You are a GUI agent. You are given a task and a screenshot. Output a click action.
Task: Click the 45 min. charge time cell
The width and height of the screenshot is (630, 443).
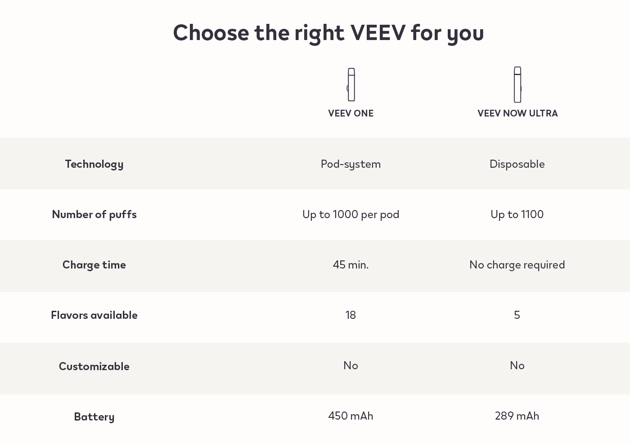coord(351,265)
